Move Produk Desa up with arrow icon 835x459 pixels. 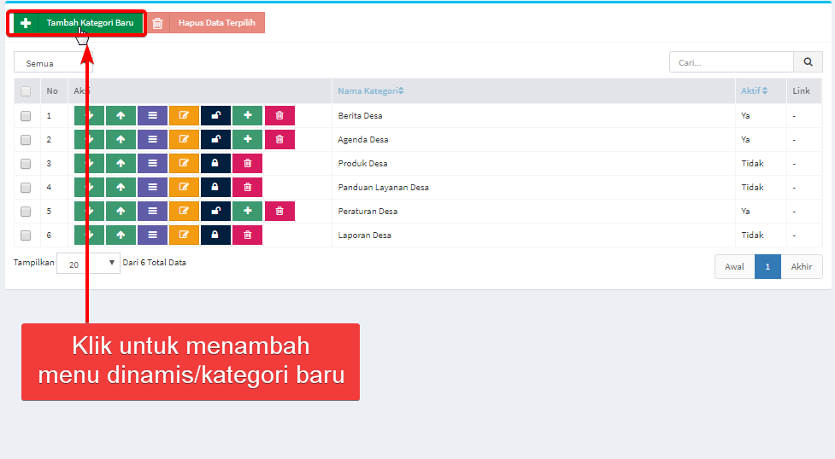[121, 163]
